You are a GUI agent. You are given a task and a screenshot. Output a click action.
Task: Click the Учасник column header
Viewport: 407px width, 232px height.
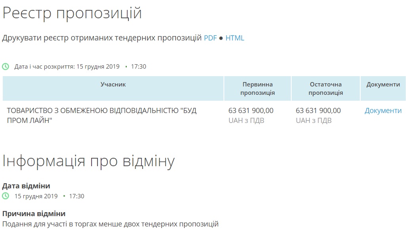(113, 84)
